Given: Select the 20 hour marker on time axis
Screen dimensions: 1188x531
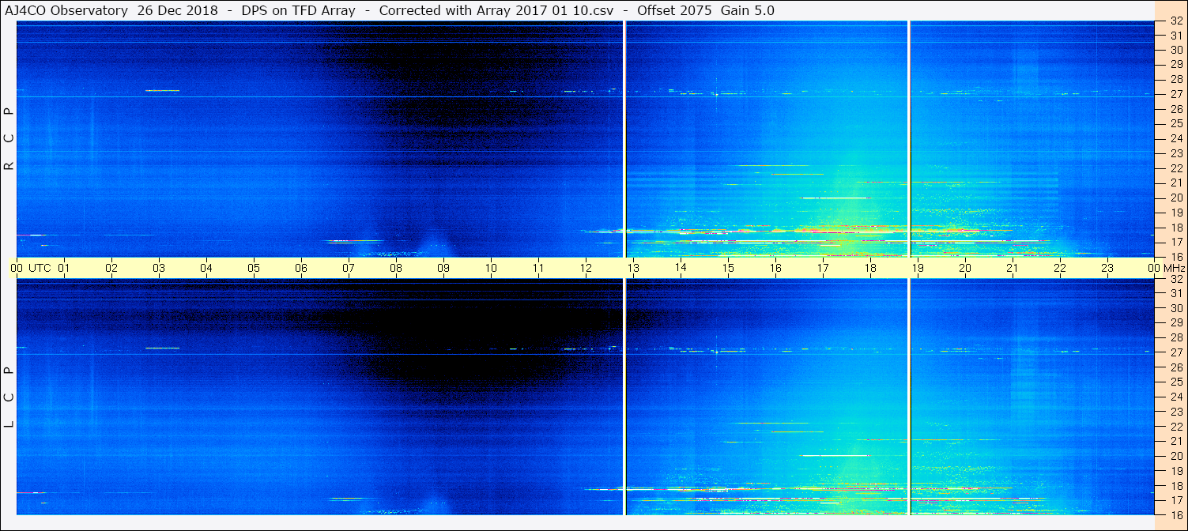Looking at the screenshot, I should tap(965, 268).
